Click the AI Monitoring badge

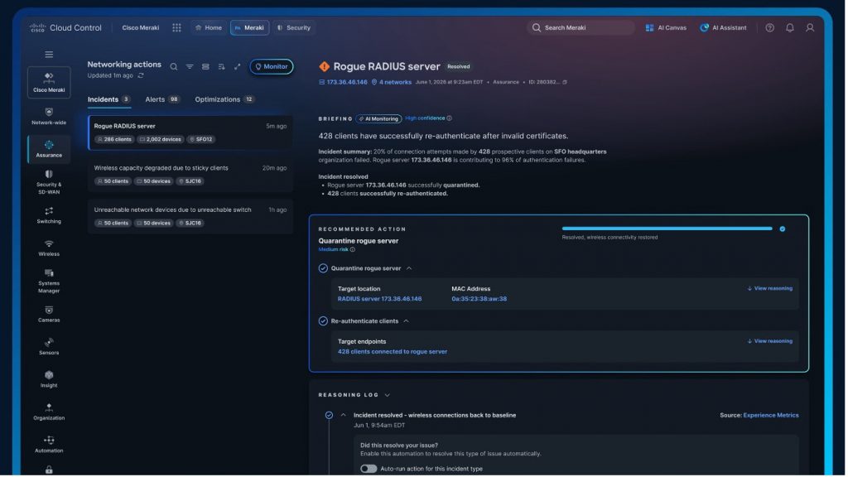click(379, 119)
